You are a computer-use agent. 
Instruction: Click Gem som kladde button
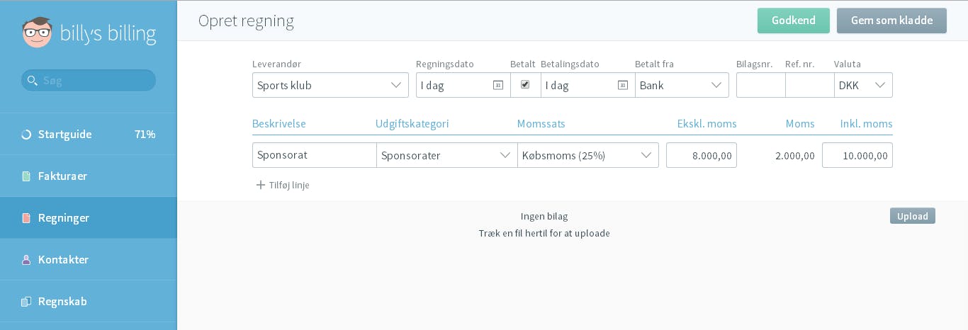[891, 21]
